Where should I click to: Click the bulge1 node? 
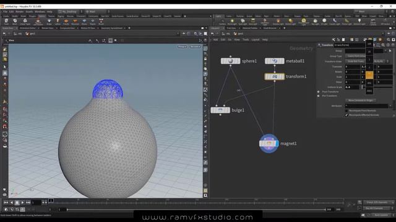coord(220,110)
